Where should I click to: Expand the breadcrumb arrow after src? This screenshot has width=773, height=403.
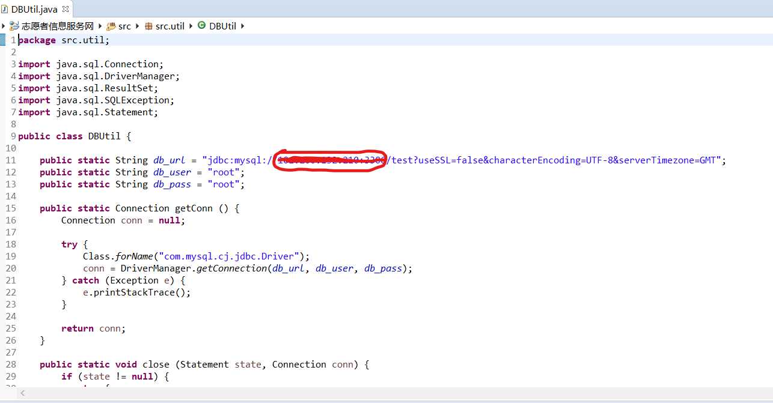pos(137,26)
